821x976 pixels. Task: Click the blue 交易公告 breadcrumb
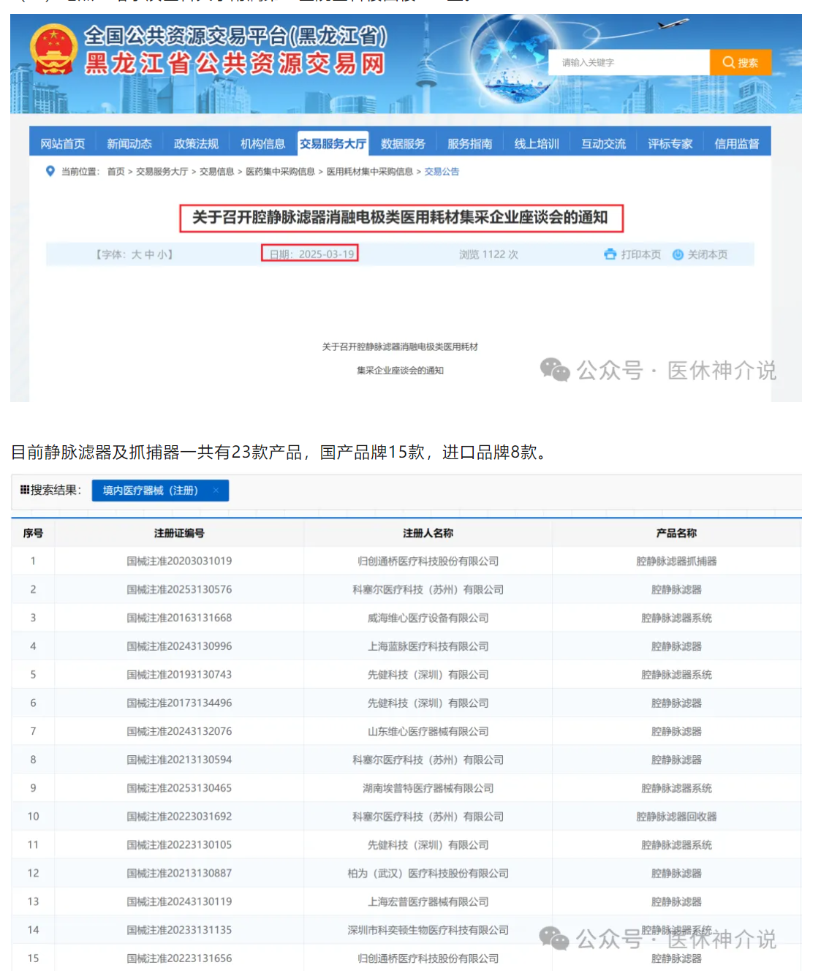(442, 172)
